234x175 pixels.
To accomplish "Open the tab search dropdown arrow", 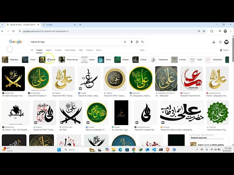I will click(x=2, y=24).
